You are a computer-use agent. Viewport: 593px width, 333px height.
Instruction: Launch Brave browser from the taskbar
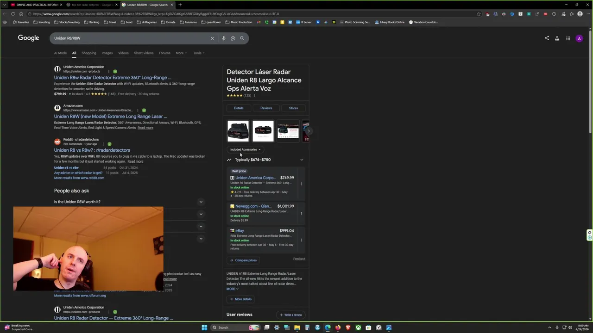point(348,327)
